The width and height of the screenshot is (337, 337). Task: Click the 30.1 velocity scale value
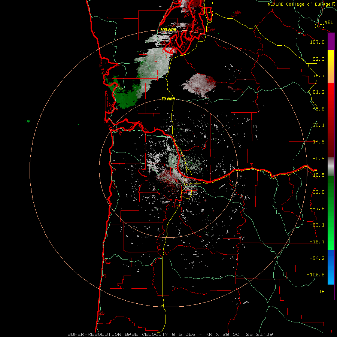(x=319, y=125)
